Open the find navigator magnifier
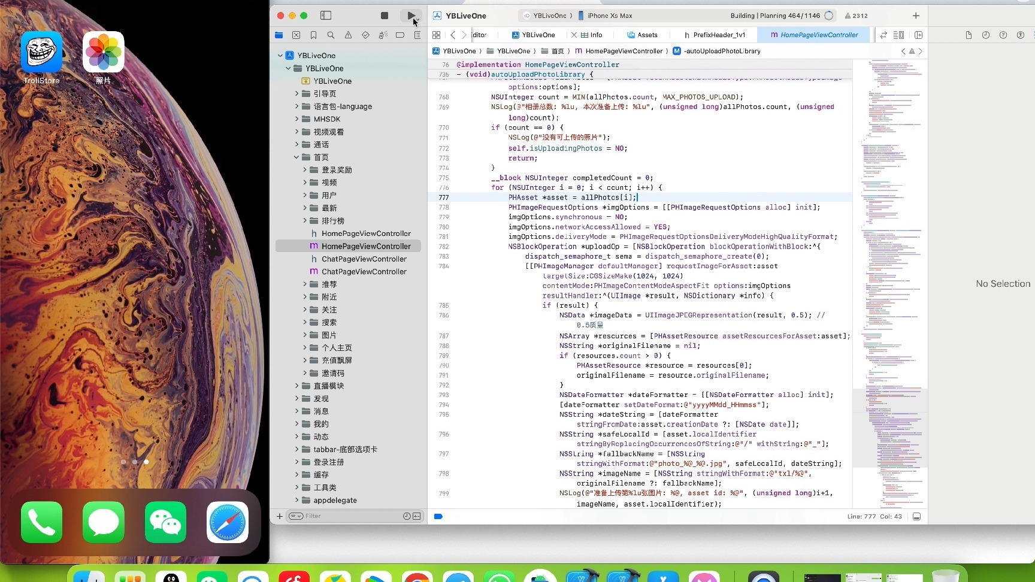The height and width of the screenshot is (582, 1035). (x=331, y=35)
